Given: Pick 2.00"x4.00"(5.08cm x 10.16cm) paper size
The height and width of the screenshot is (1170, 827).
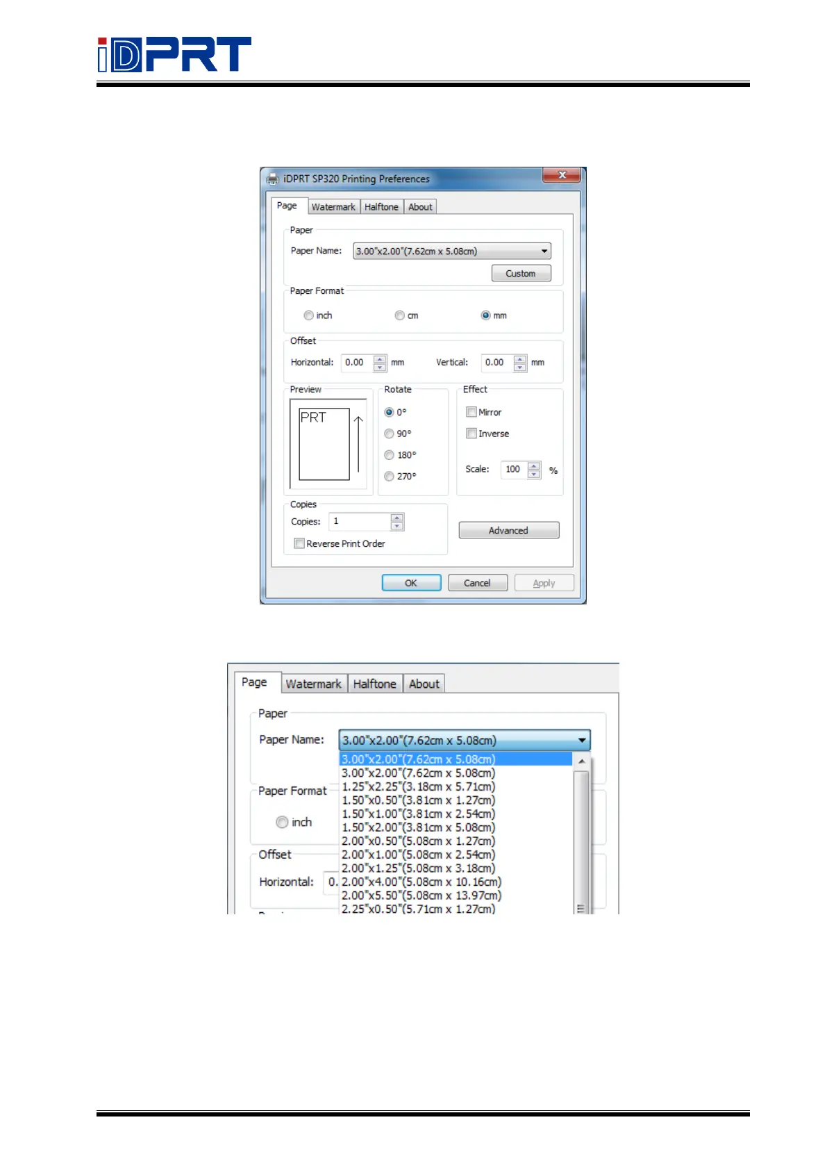Looking at the screenshot, I should click(456, 882).
